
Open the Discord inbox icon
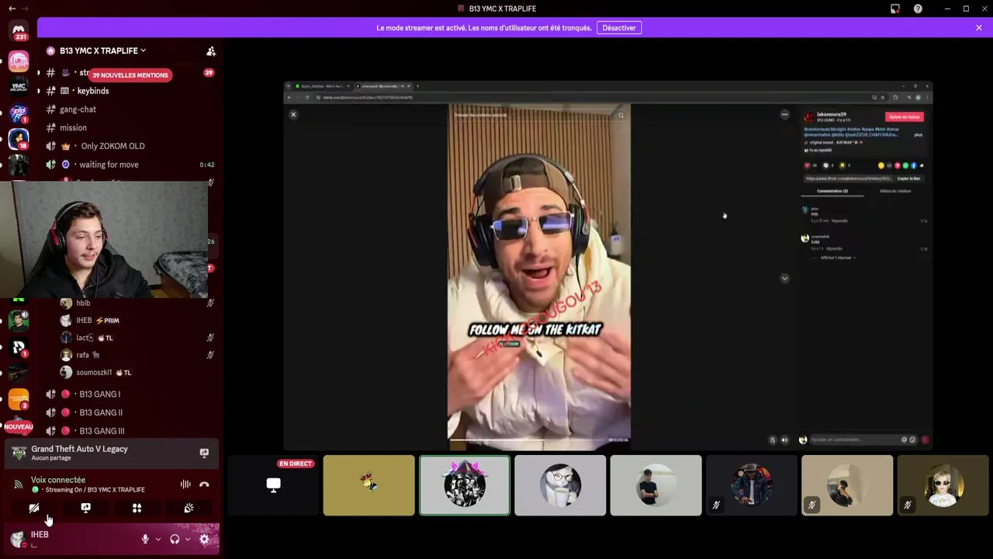tap(895, 9)
